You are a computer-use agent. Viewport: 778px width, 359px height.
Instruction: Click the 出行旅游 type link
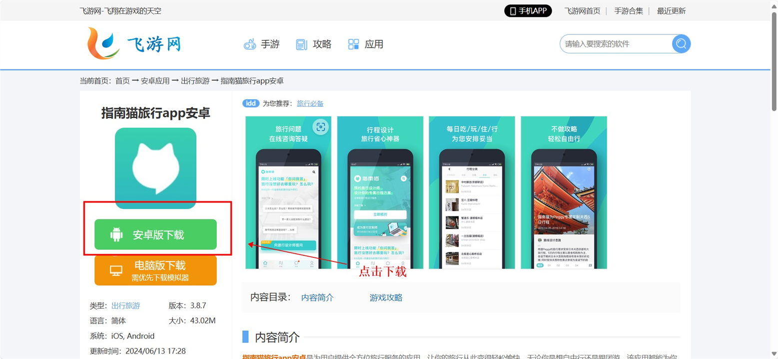pyautogui.click(x=126, y=306)
